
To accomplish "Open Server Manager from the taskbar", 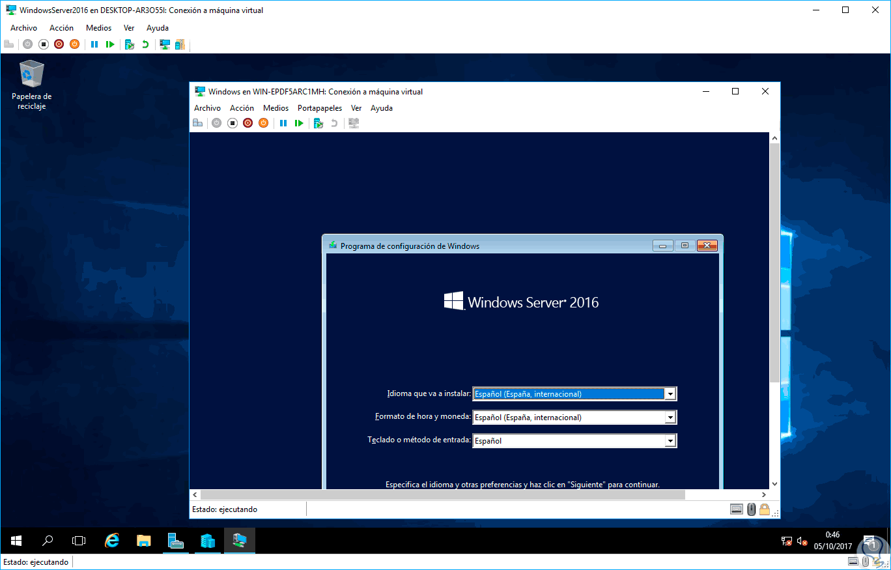I will point(176,541).
